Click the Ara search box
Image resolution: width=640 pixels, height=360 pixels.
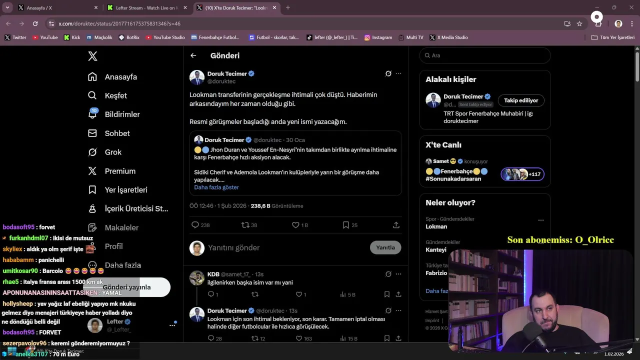click(x=485, y=55)
